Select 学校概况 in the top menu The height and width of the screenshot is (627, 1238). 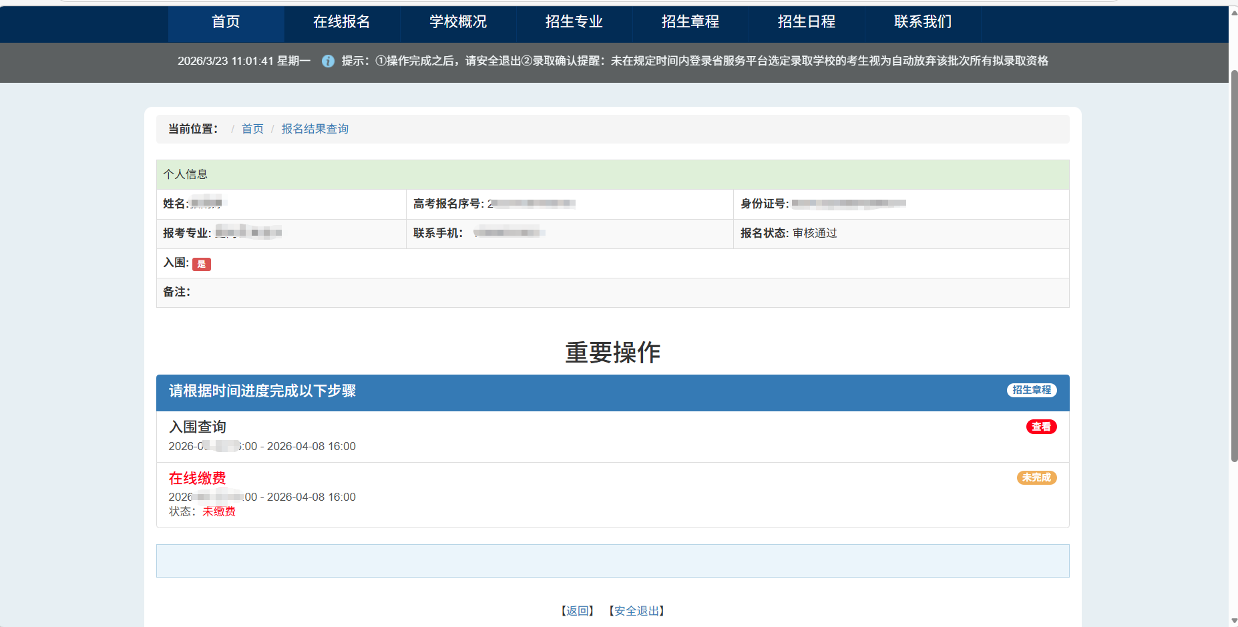tap(458, 22)
